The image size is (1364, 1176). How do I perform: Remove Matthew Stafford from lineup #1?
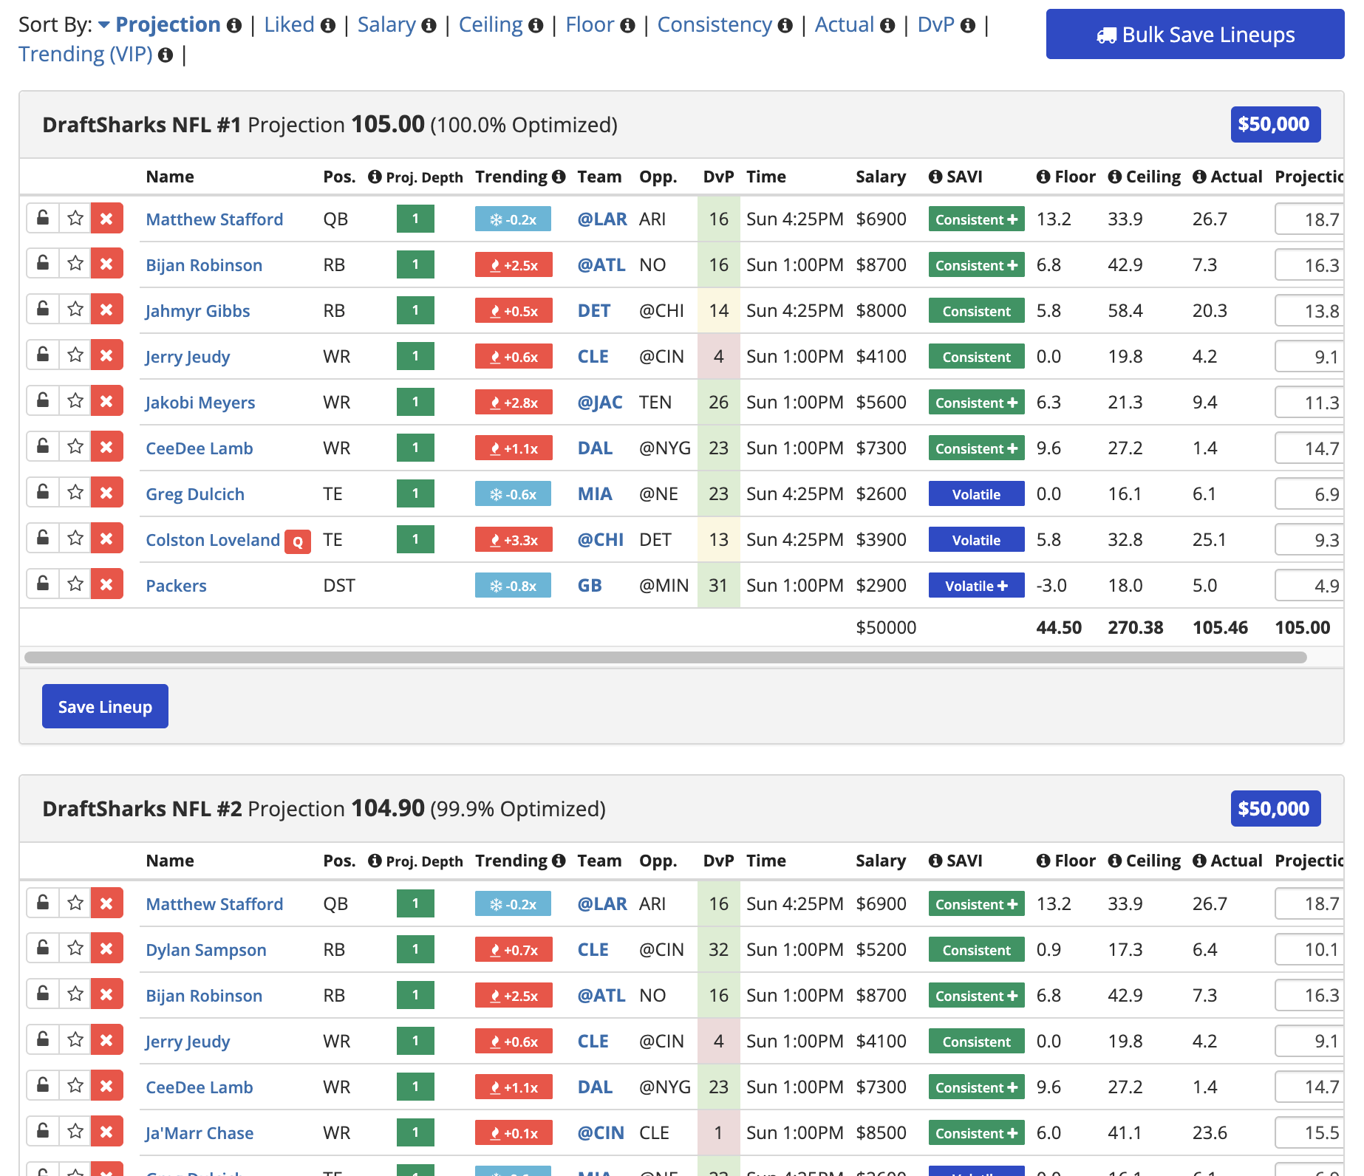[x=106, y=219]
